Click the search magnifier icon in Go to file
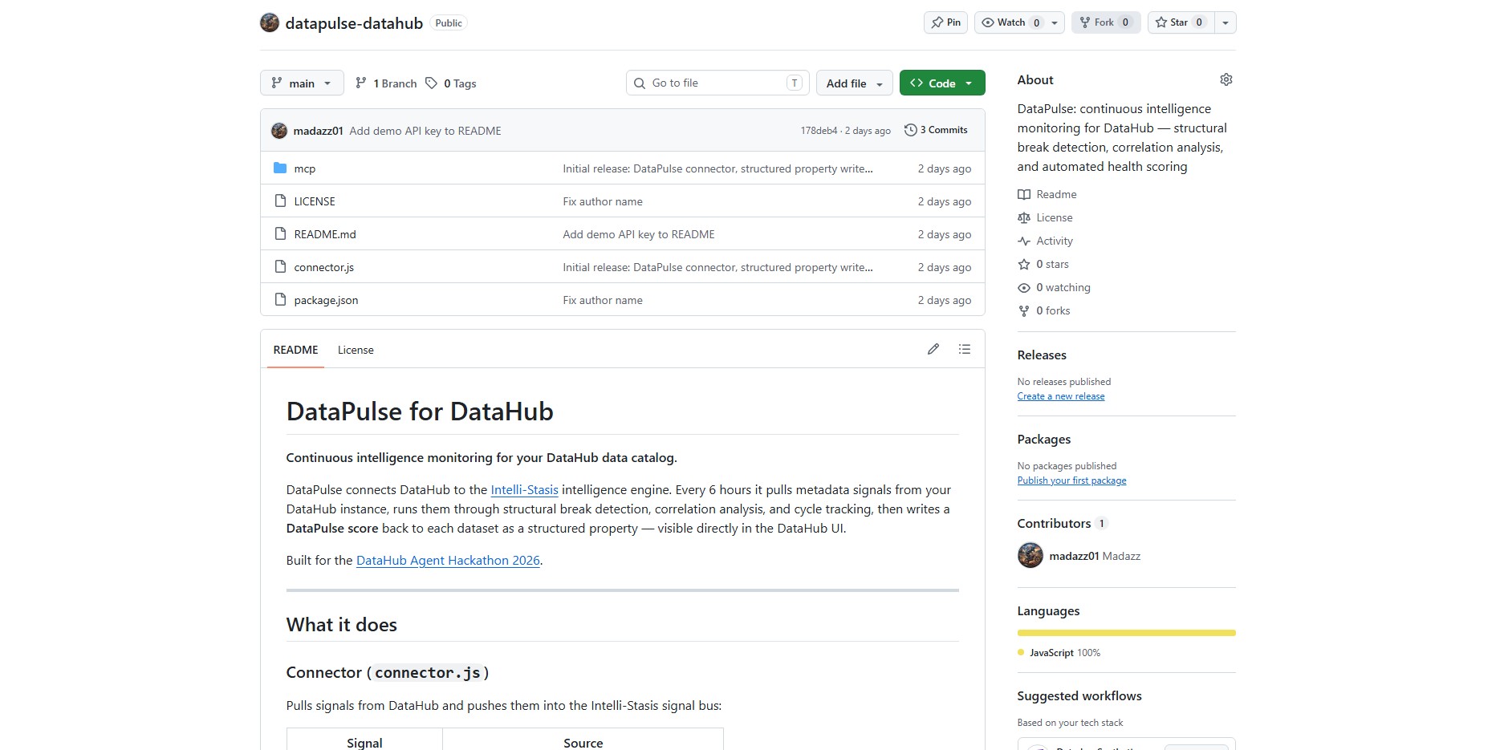1504x750 pixels. (640, 83)
